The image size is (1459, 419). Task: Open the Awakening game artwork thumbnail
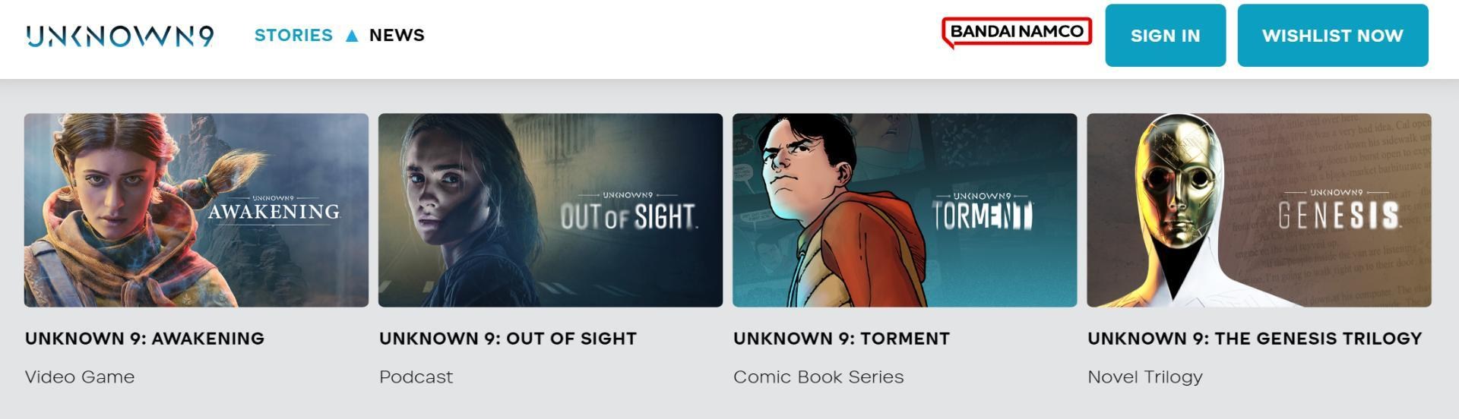pos(196,210)
